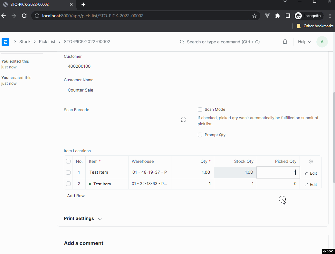
Task: Open the Help dropdown
Action: [x=304, y=42]
